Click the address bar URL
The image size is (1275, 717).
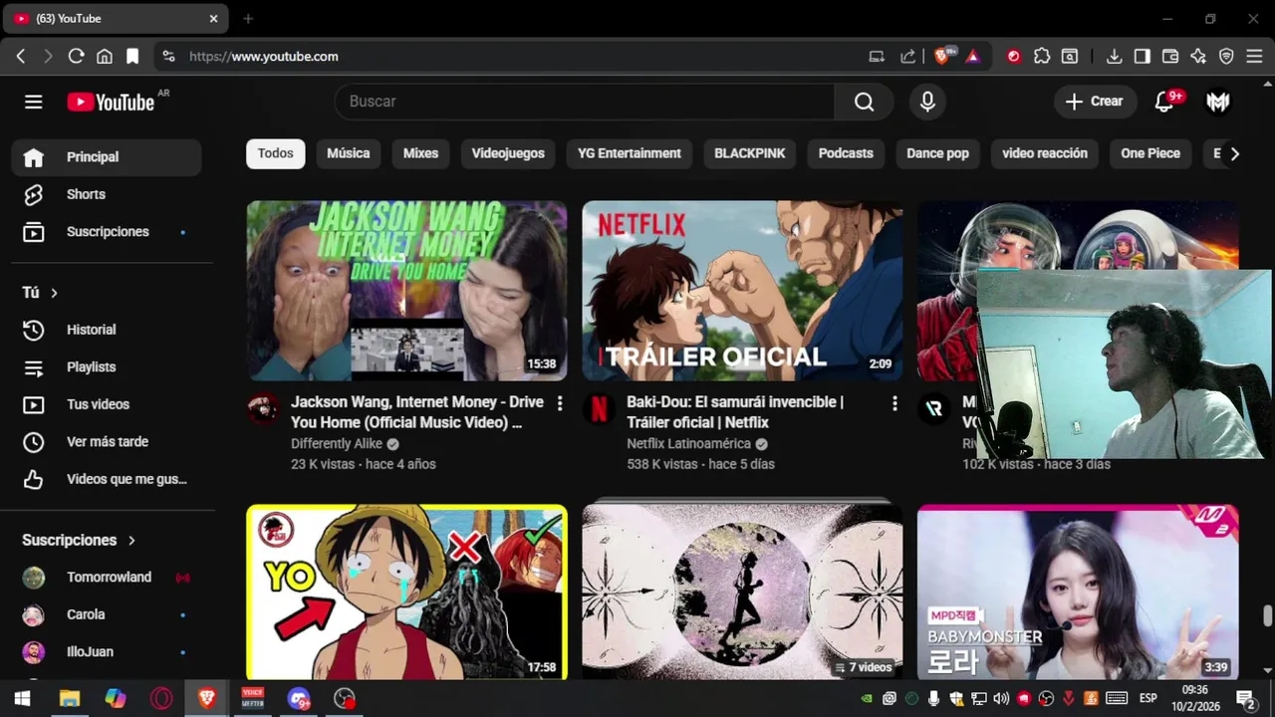(x=264, y=57)
